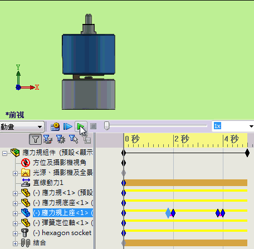Click the blue 應力規上座<1> part icon
Viewport: 254px width, 249px height.
tap(26, 213)
